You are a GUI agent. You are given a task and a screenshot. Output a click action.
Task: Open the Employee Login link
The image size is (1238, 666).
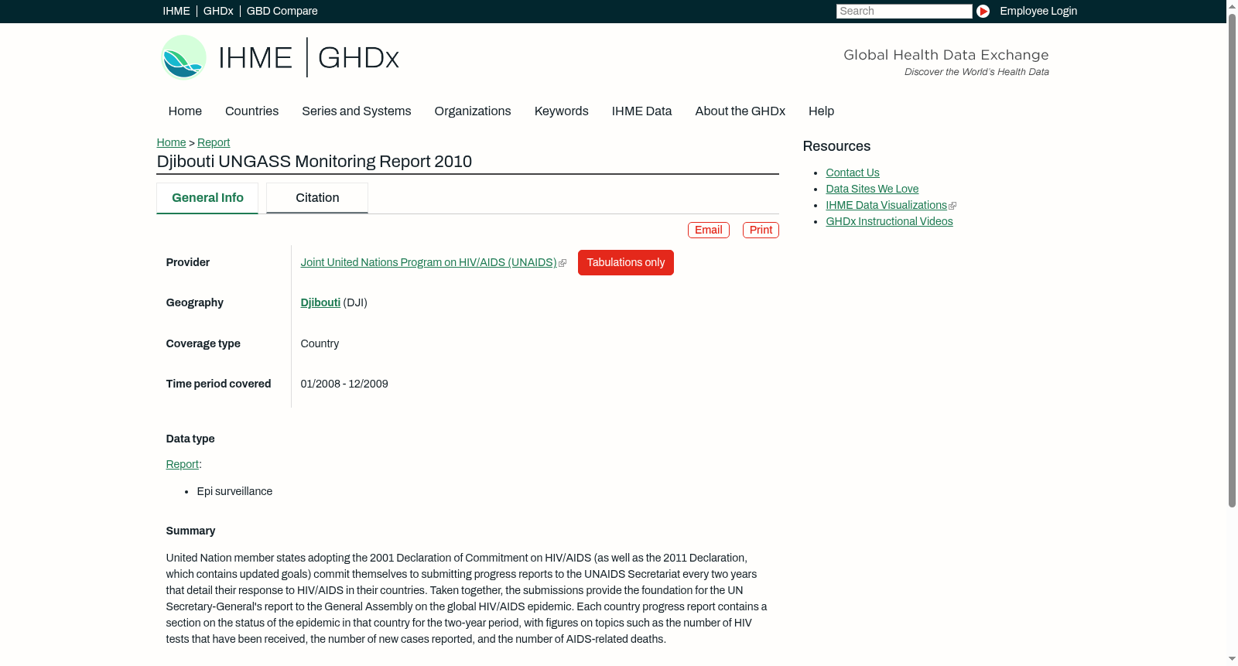point(1038,11)
